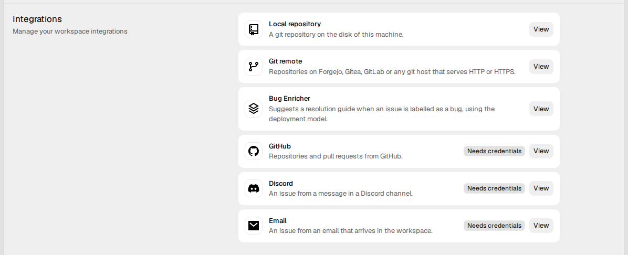This screenshot has width=628, height=255.
Task: Select the Bug Enricher title
Action: coord(289,99)
